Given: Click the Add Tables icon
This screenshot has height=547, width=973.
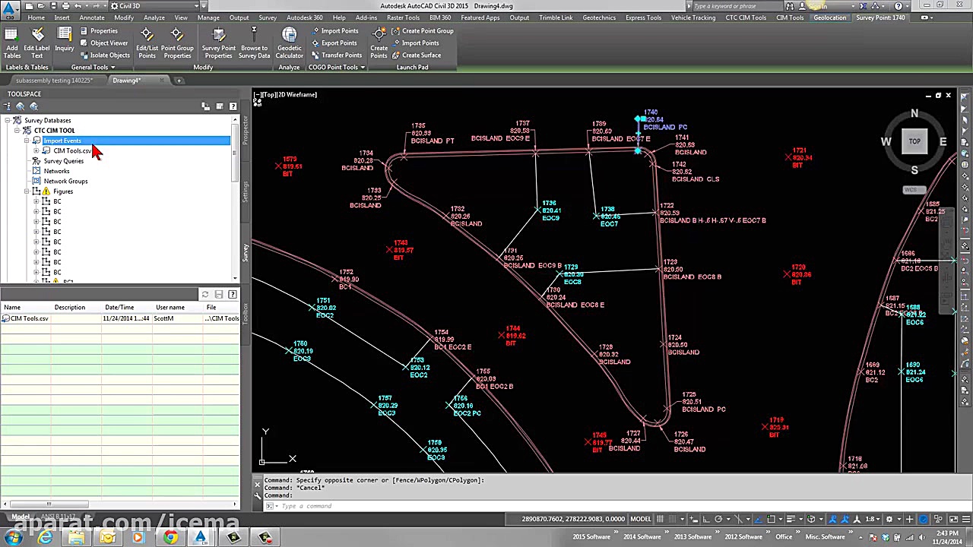Looking at the screenshot, I should (x=12, y=43).
